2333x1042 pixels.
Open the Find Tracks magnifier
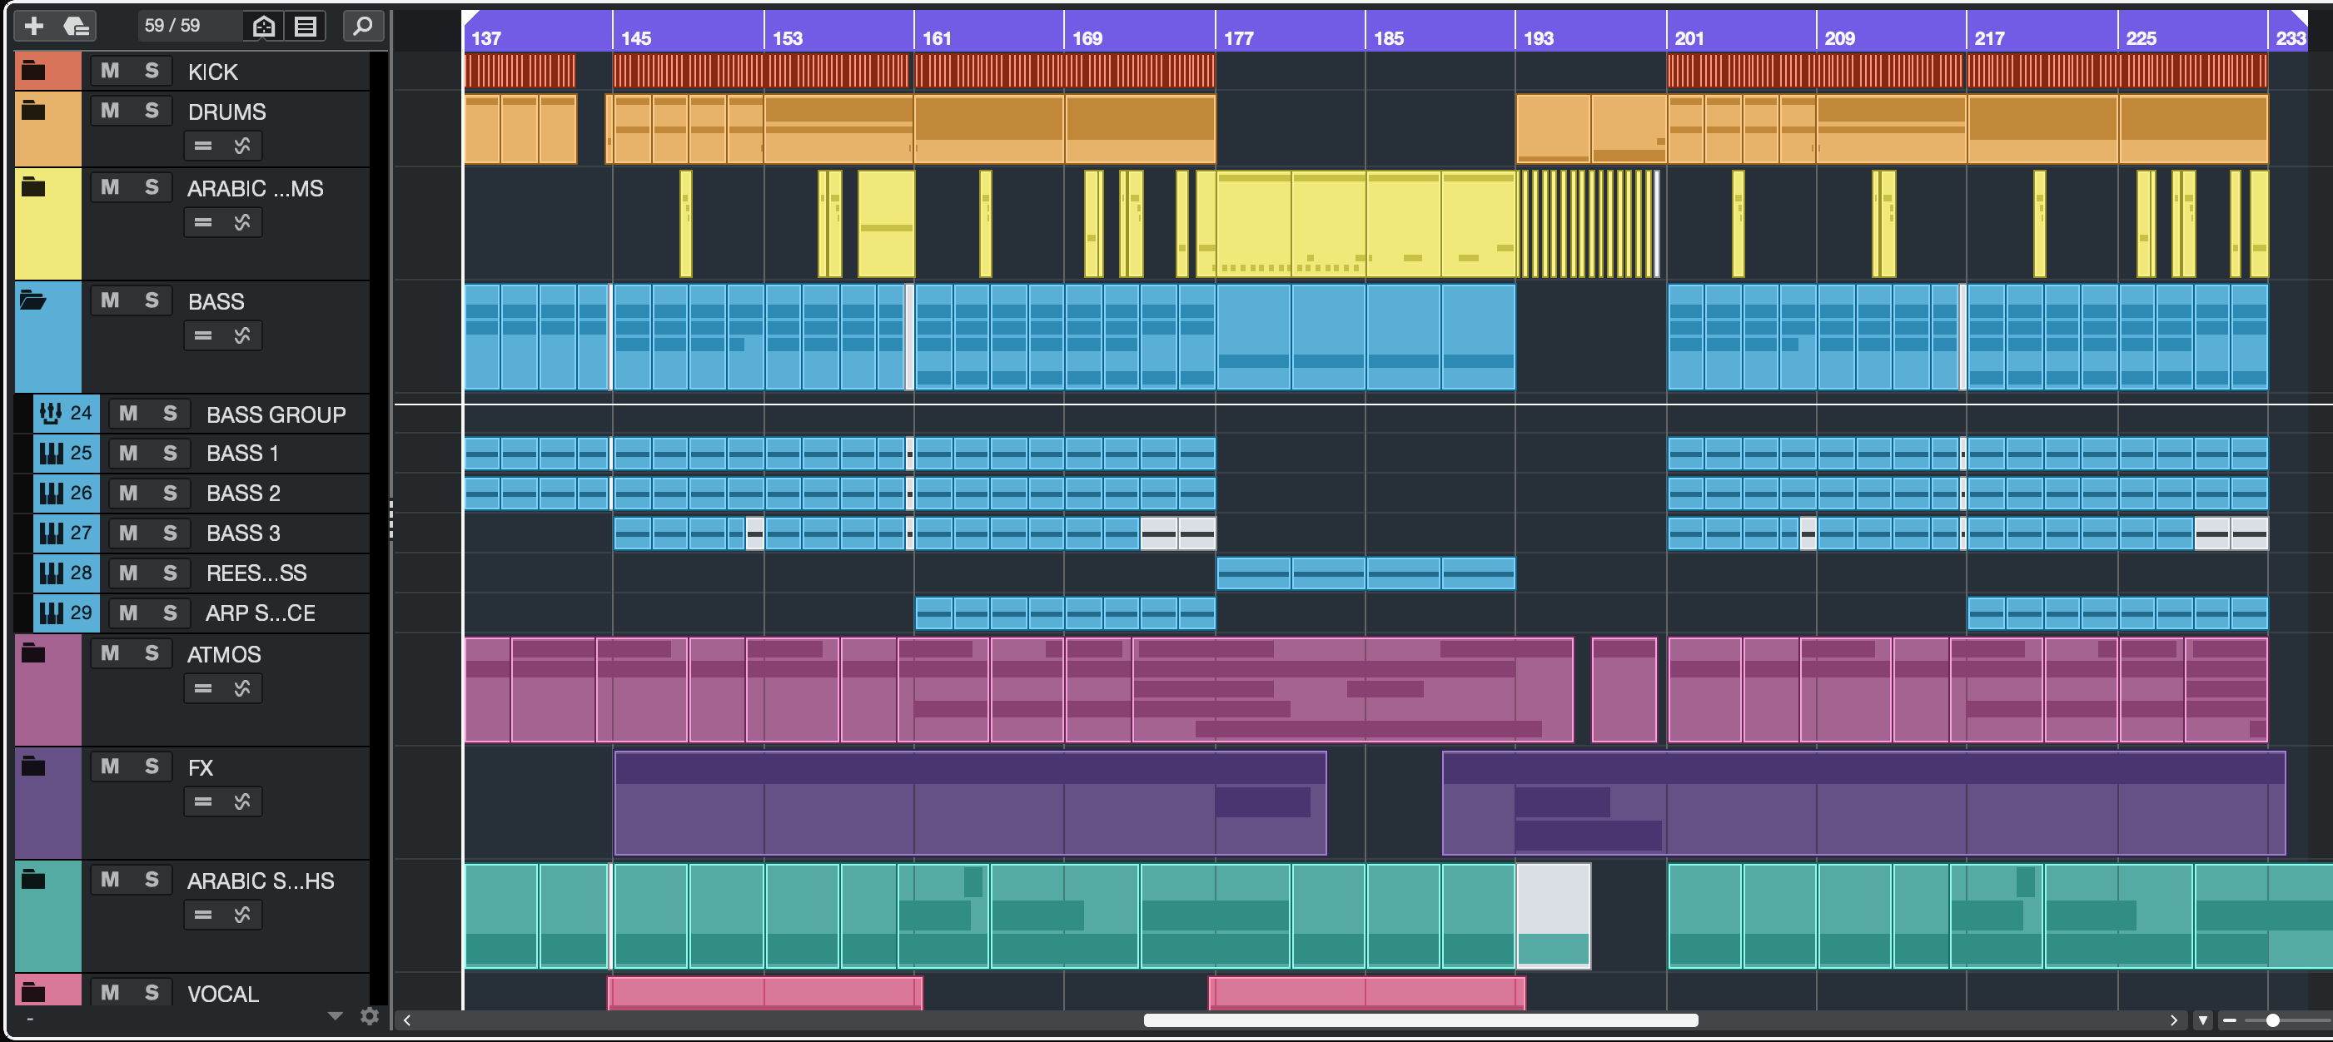click(x=362, y=27)
